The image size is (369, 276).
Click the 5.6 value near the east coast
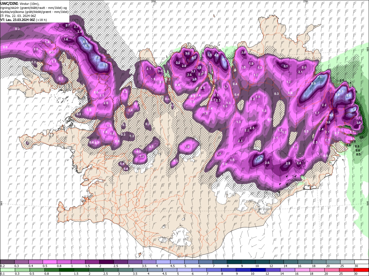(x=348, y=96)
